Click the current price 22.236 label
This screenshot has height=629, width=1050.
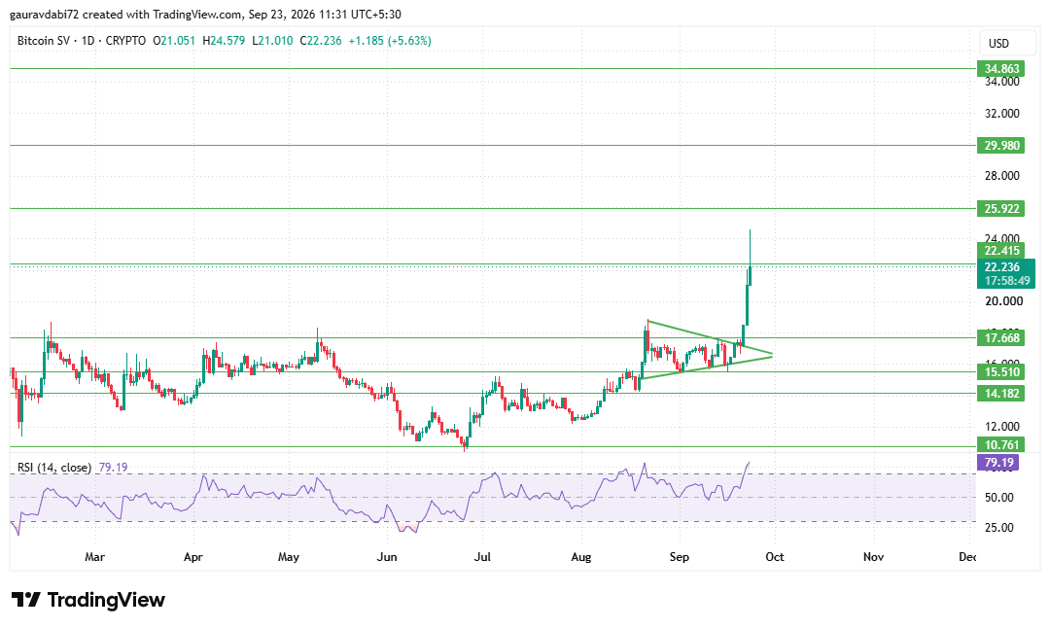tap(1001, 266)
